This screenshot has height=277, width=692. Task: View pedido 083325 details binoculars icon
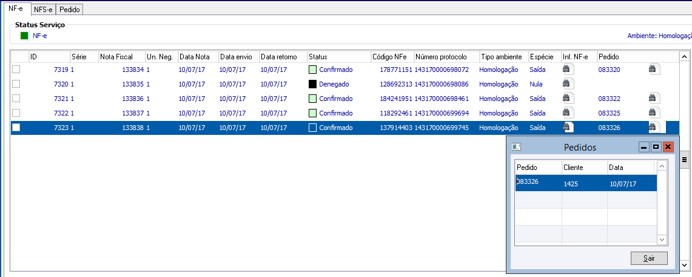pyautogui.click(x=654, y=112)
